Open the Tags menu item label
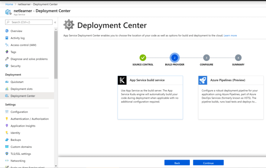 13,52
